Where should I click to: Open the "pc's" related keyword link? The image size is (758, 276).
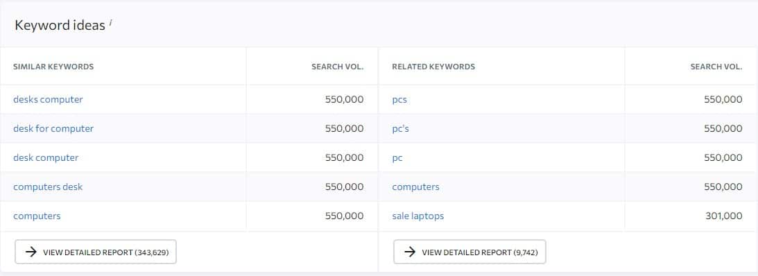tap(400, 128)
